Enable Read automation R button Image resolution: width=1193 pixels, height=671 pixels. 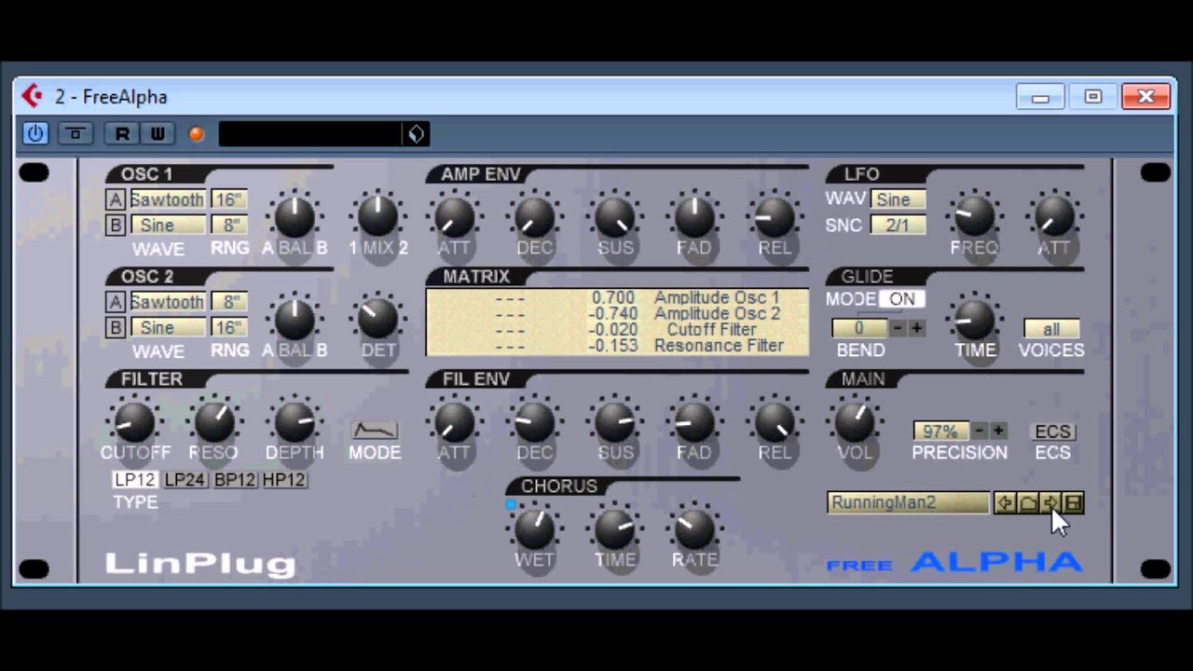[x=122, y=133]
